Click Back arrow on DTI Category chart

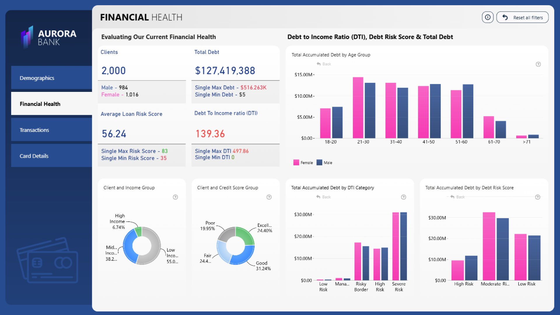[318, 197]
